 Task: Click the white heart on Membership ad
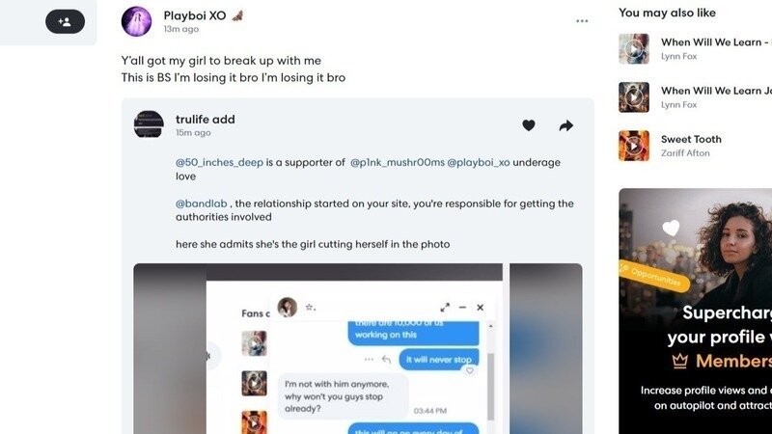click(x=671, y=228)
